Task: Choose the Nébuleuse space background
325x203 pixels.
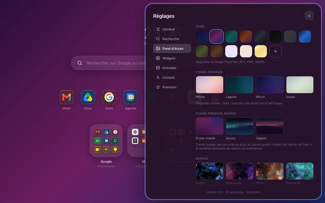Action: pos(240,171)
